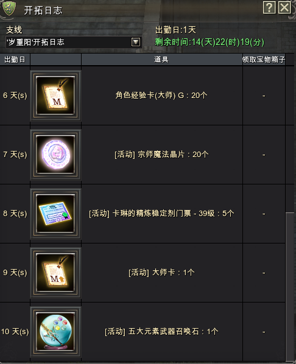Select the 角色经验卡(大师) G : 20个 text
Screen dimensions: 296x364
point(161,95)
